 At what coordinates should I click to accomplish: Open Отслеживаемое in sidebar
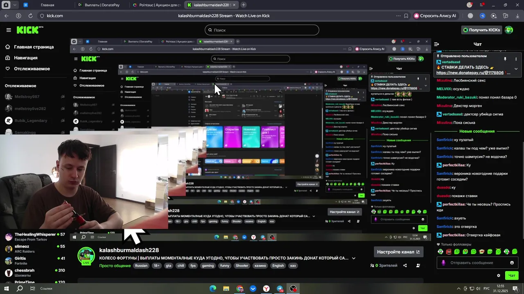28,69
